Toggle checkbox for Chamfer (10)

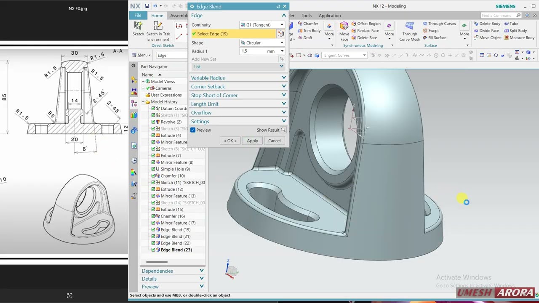pyautogui.click(x=153, y=176)
